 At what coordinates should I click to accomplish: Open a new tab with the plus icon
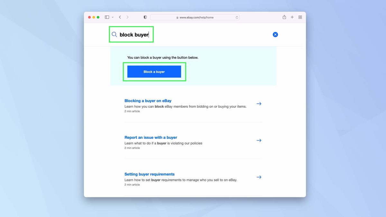point(292,17)
